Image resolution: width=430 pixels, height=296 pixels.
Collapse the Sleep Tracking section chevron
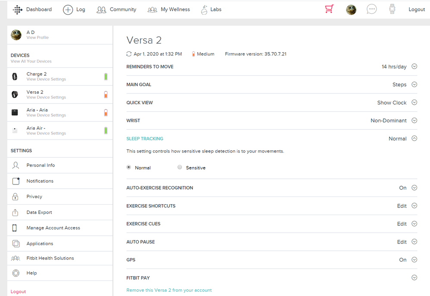(414, 138)
